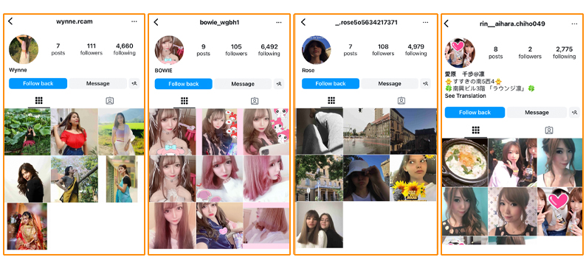Tap back arrow on rin__aihara.chiho049 profile
586x271 pixels.
(446, 24)
